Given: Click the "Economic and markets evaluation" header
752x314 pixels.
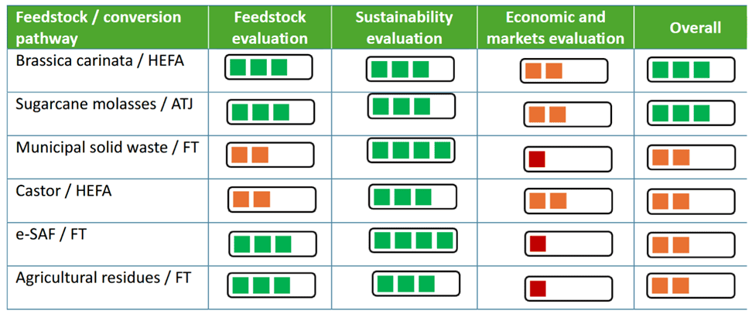Looking at the screenshot, I should point(554,28).
